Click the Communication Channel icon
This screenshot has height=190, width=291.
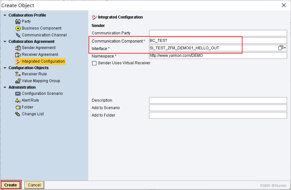click(x=18, y=35)
